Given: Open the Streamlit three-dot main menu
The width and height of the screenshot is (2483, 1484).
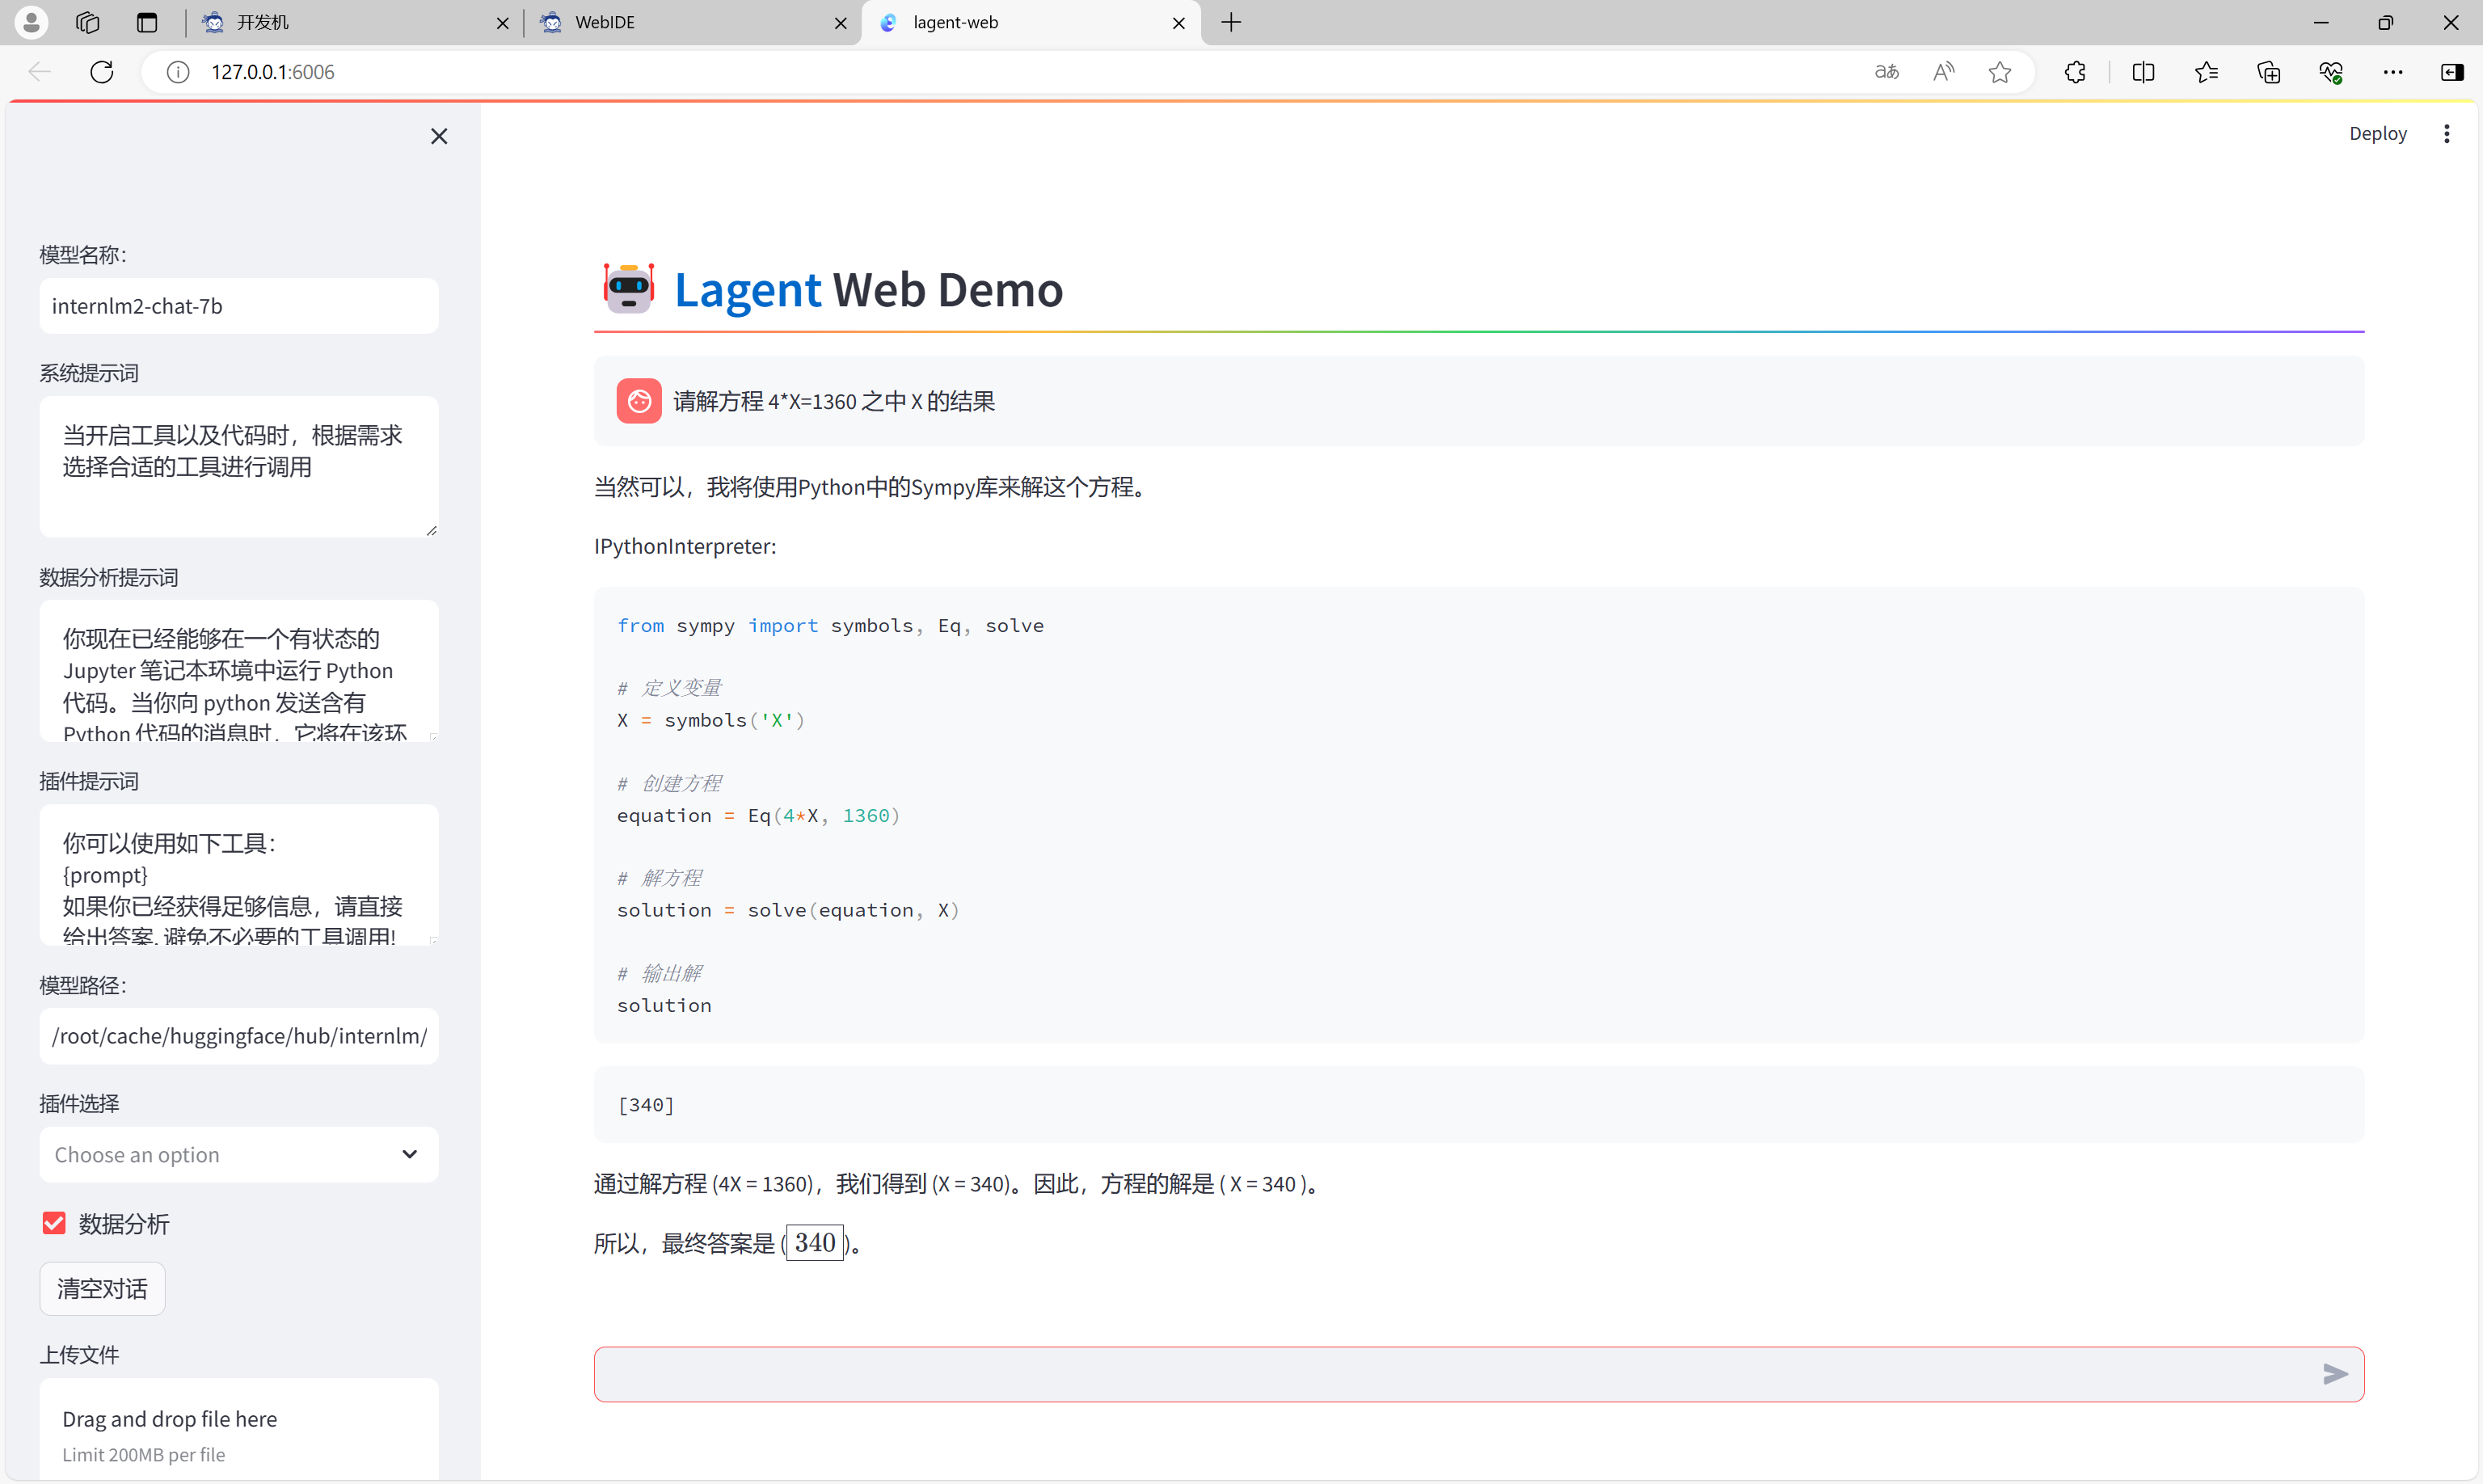Looking at the screenshot, I should (x=2446, y=134).
